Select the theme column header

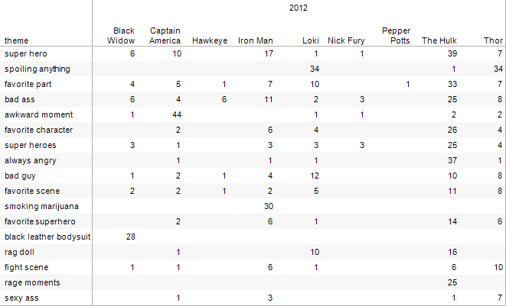click(x=16, y=40)
